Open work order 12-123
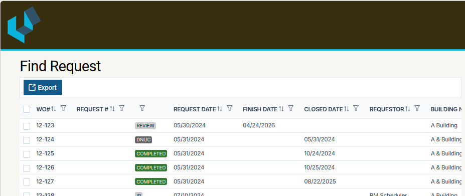This screenshot has height=196, width=465. point(45,125)
